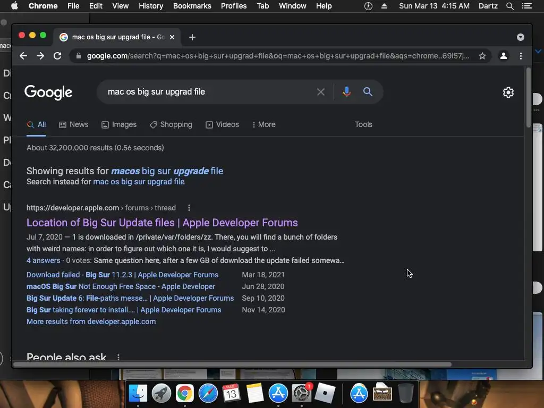Open the 4 answers link
This screenshot has width=544, height=408.
[44, 260]
